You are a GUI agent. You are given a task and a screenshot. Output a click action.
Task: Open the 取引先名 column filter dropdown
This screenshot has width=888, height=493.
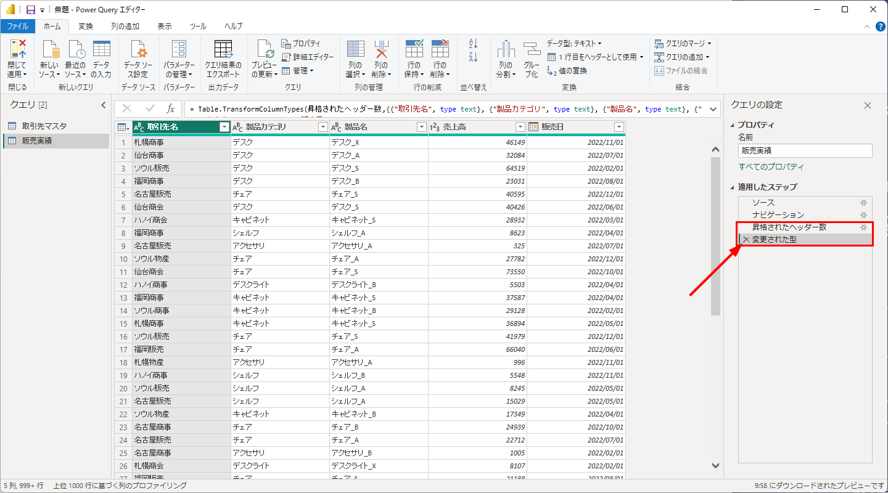coord(224,127)
